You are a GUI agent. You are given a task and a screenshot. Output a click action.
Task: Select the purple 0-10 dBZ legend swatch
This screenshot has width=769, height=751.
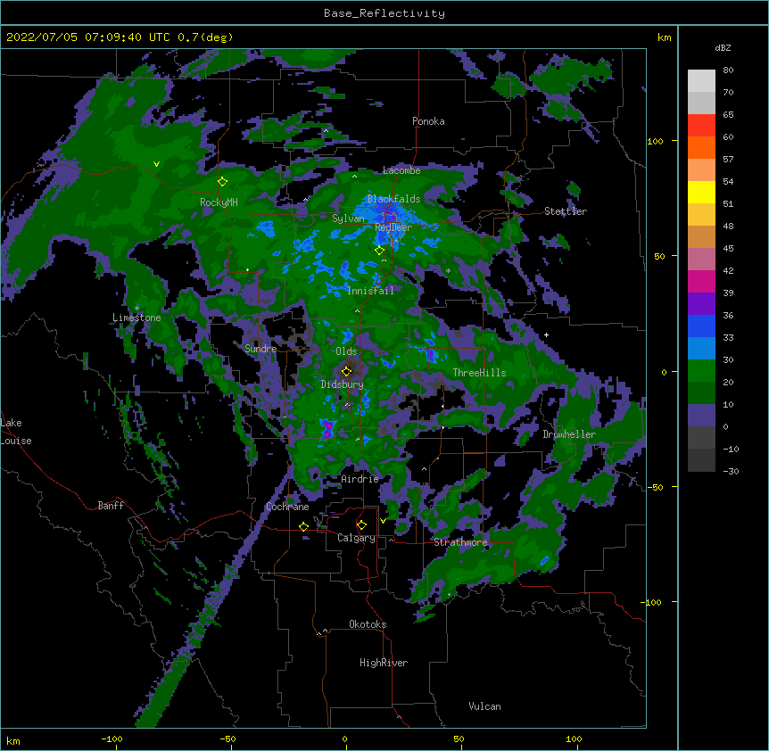(701, 416)
